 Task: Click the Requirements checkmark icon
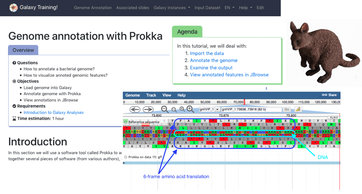point(14,106)
